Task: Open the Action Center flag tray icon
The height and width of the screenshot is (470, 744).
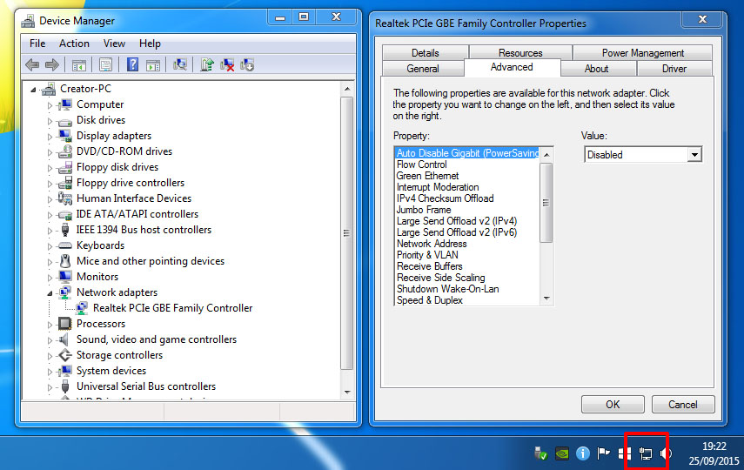Action: [x=603, y=453]
